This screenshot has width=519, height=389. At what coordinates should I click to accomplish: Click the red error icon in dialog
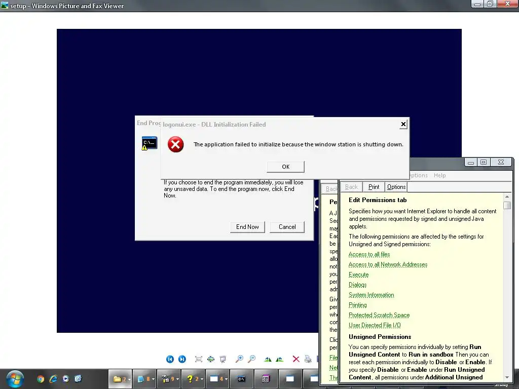pyautogui.click(x=176, y=144)
